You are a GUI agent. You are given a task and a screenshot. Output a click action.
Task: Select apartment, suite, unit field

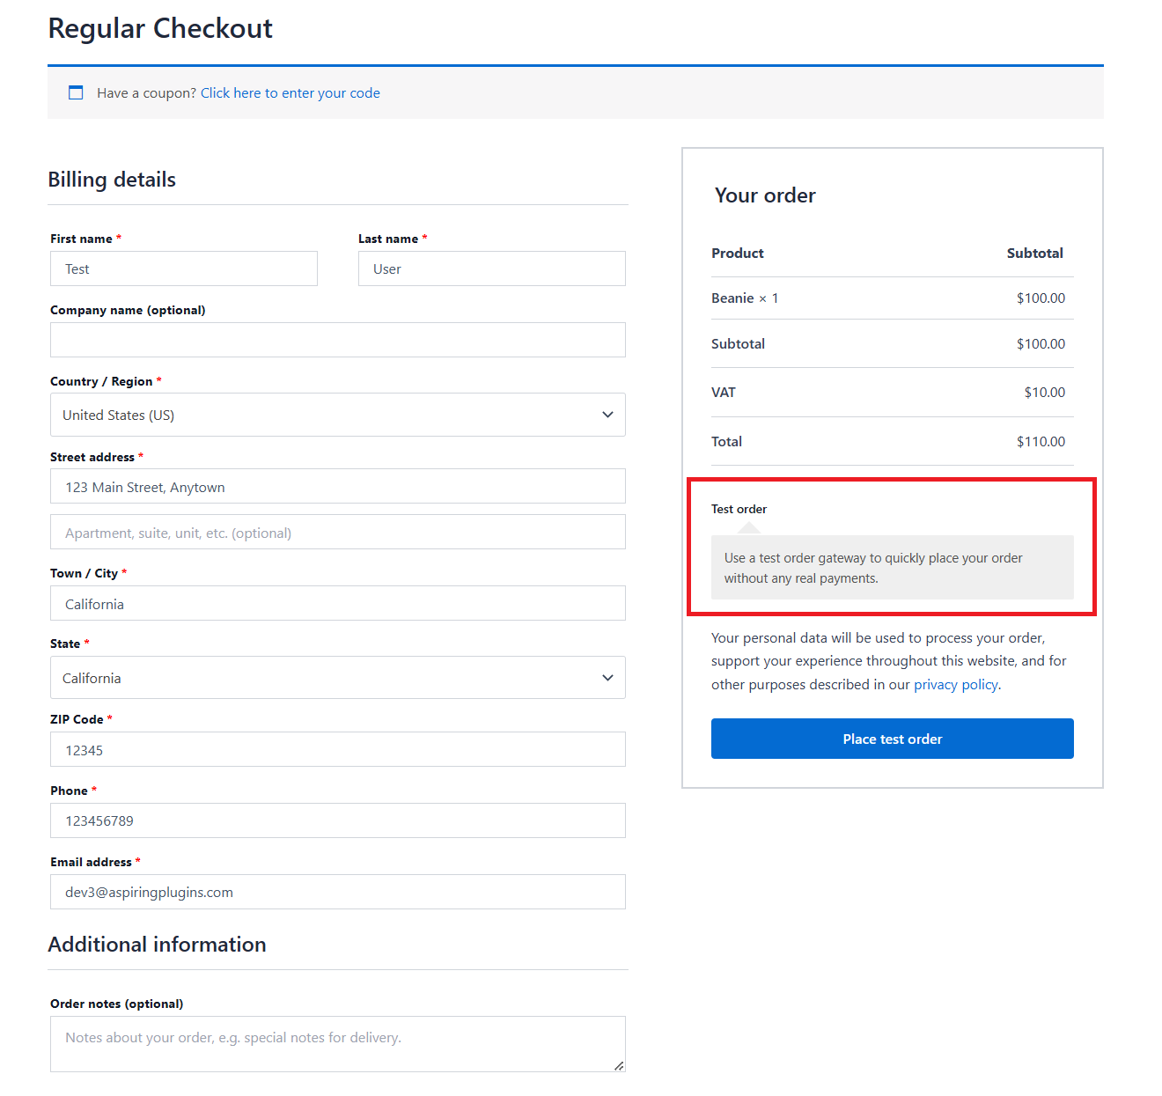tap(338, 532)
